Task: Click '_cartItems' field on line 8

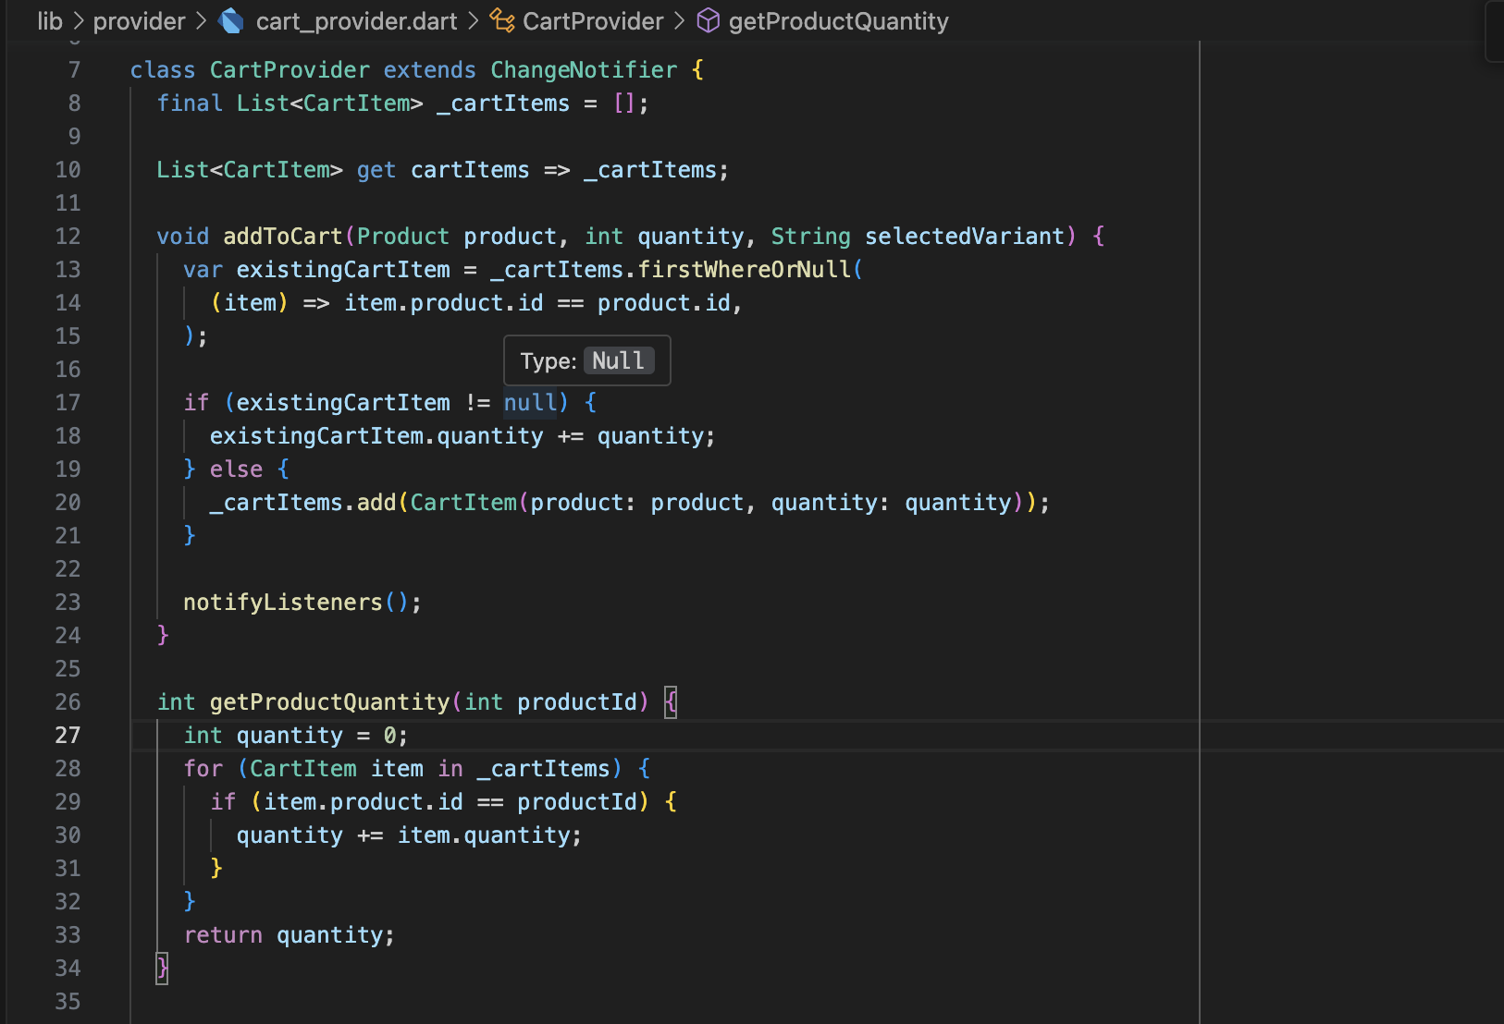Action: tap(503, 104)
